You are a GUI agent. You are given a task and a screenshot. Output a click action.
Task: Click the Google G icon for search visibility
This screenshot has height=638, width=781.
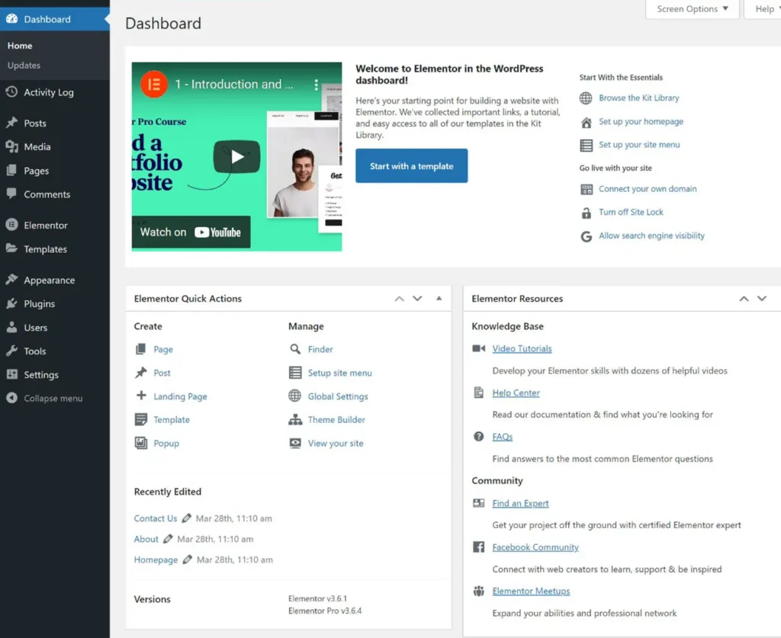point(587,236)
